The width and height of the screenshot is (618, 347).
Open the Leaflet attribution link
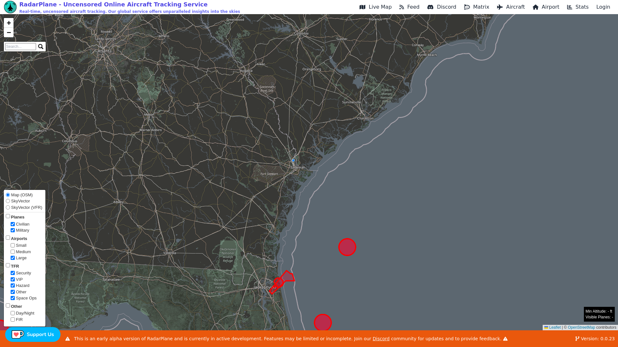point(552,327)
